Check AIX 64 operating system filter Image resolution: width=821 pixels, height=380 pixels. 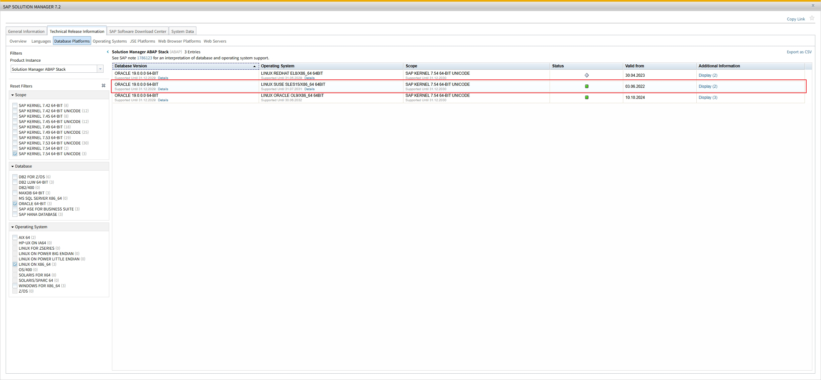[15, 237]
